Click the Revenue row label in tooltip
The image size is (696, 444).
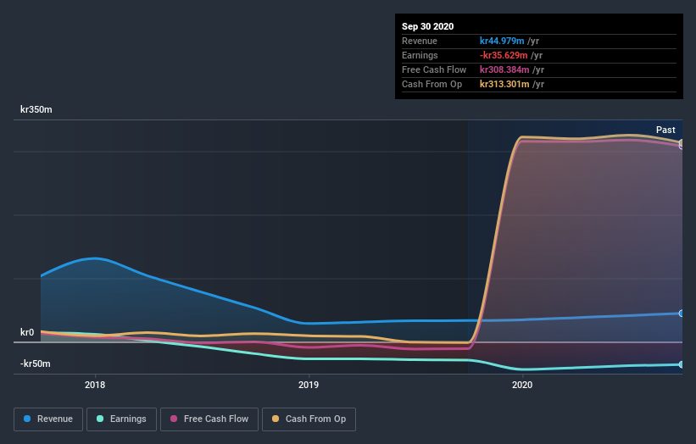pyautogui.click(x=420, y=41)
